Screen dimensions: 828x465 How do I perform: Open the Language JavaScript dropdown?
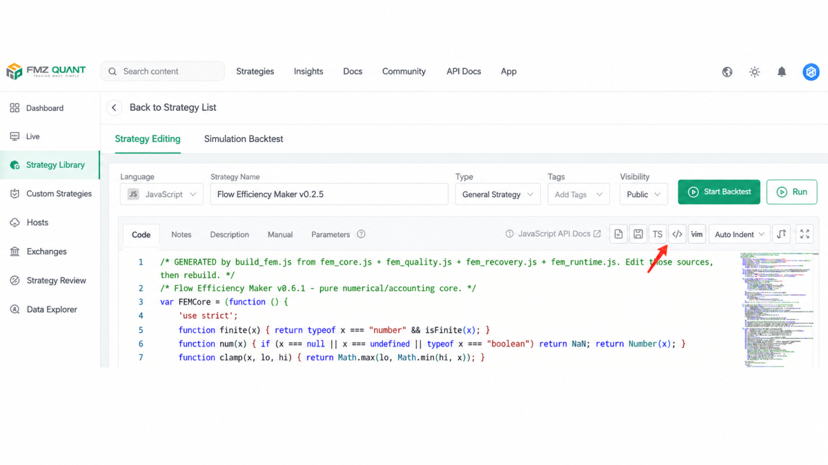tap(162, 195)
